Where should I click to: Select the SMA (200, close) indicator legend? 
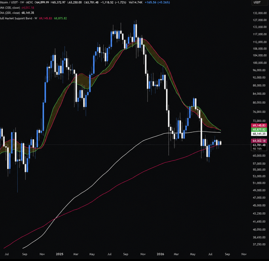pos(10,8)
